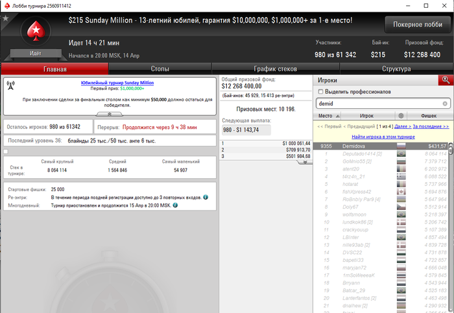Open re-entry info icon
This screenshot has width=454, height=313.
(206, 197)
